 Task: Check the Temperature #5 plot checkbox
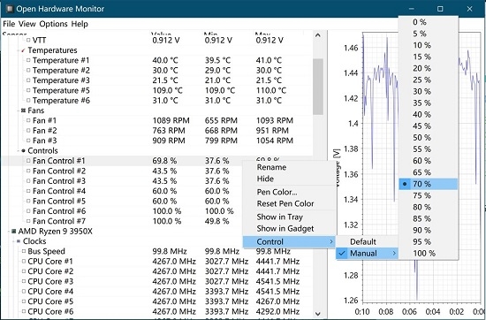(28, 90)
